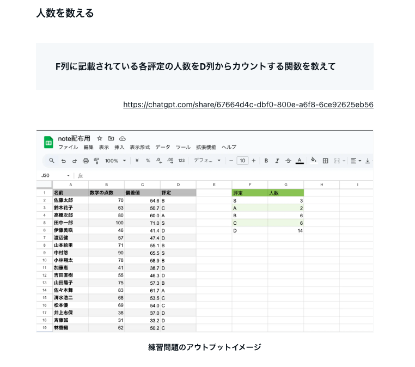Open the 編集 menu
Screen dimensions: 415x367
pyautogui.click(x=88, y=147)
